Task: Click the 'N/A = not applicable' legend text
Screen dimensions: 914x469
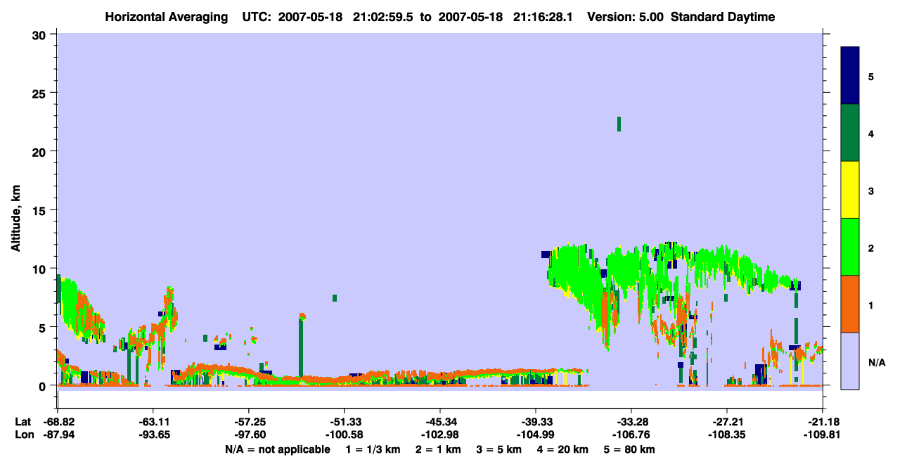Action: click(x=277, y=449)
